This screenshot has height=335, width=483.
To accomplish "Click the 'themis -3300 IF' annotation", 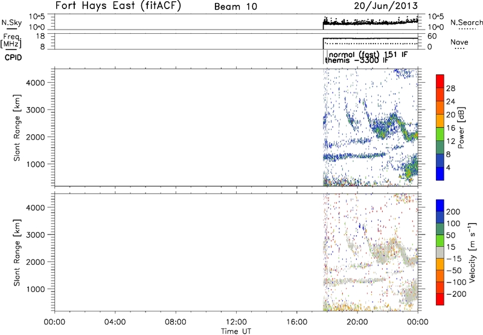I will point(356,60).
